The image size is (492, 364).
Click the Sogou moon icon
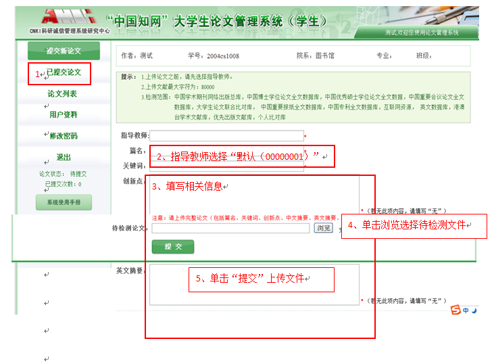point(474,311)
